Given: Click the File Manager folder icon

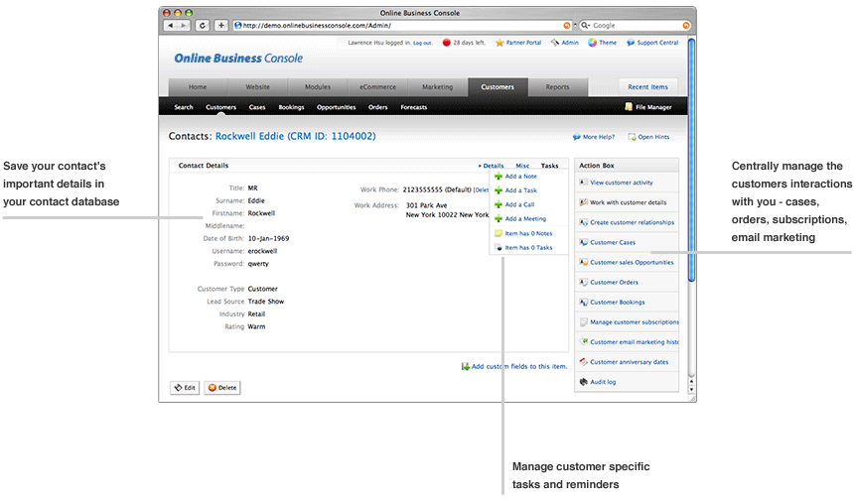Looking at the screenshot, I should [629, 107].
